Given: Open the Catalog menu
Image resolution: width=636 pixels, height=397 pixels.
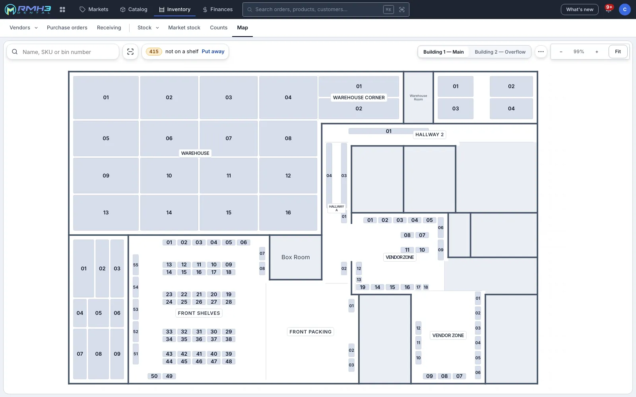Looking at the screenshot, I should coord(134,10).
